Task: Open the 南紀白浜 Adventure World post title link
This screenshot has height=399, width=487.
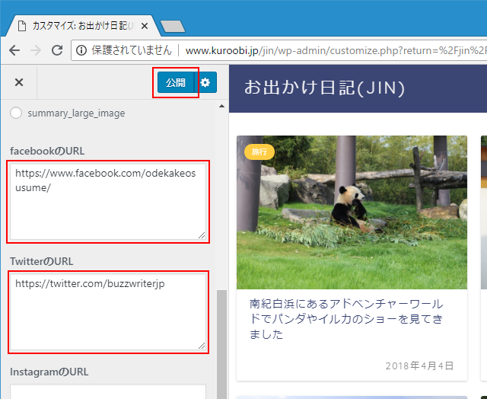Action: (x=349, y=318)
